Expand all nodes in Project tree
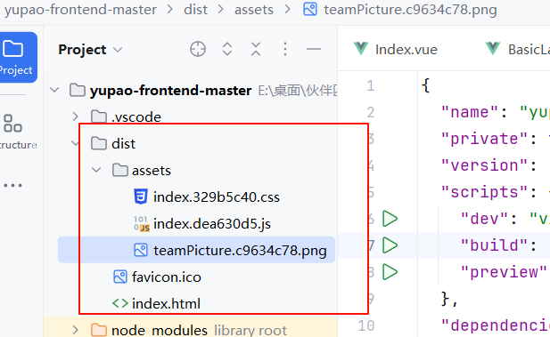 pyautogui.click(x=227, y=49)
